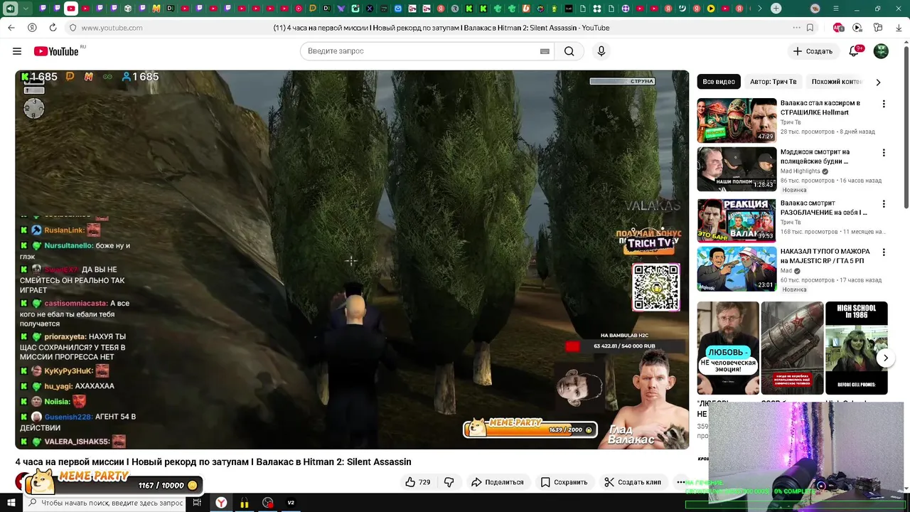Click "Создать клип" button

point(633,482)
